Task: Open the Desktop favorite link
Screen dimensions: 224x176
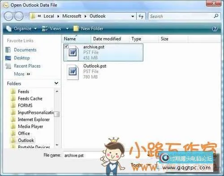Action: click(22, 58)
